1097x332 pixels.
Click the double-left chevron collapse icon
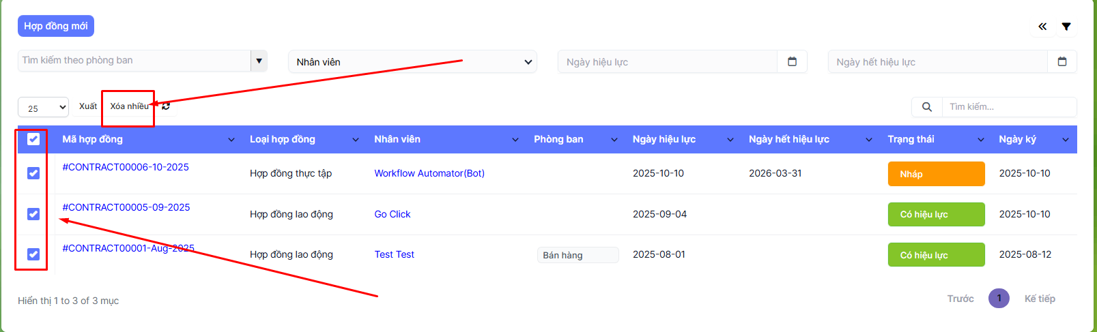(1042, 27)
